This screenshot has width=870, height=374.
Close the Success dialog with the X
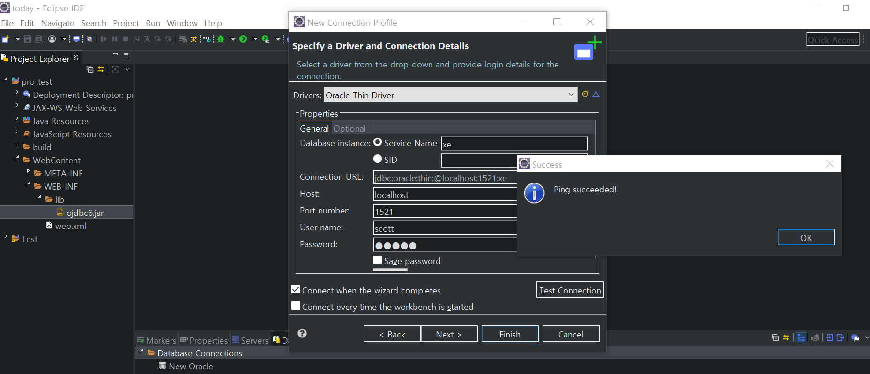(830, 164)
